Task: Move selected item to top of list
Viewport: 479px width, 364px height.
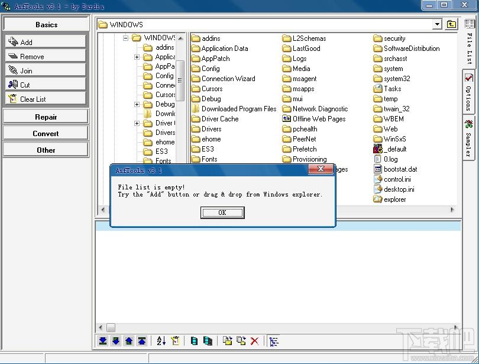Action: coord(142,341)
